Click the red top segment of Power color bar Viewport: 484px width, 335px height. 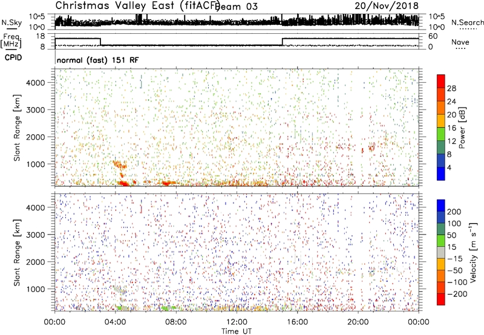point(441,81)
